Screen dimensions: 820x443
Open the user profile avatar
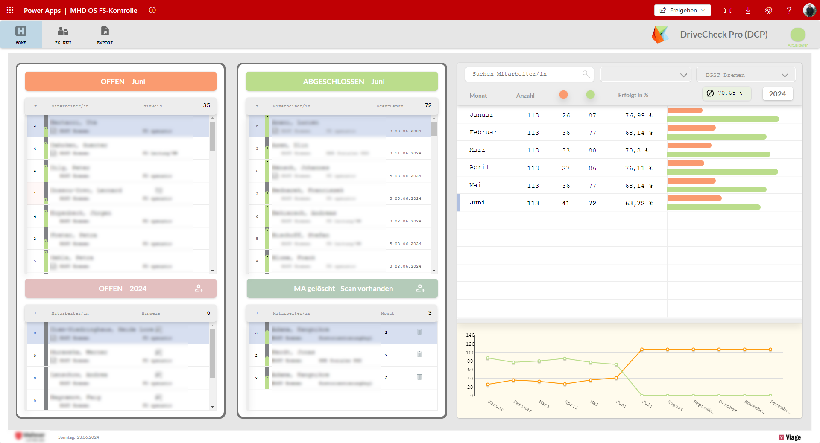point(809,10)
